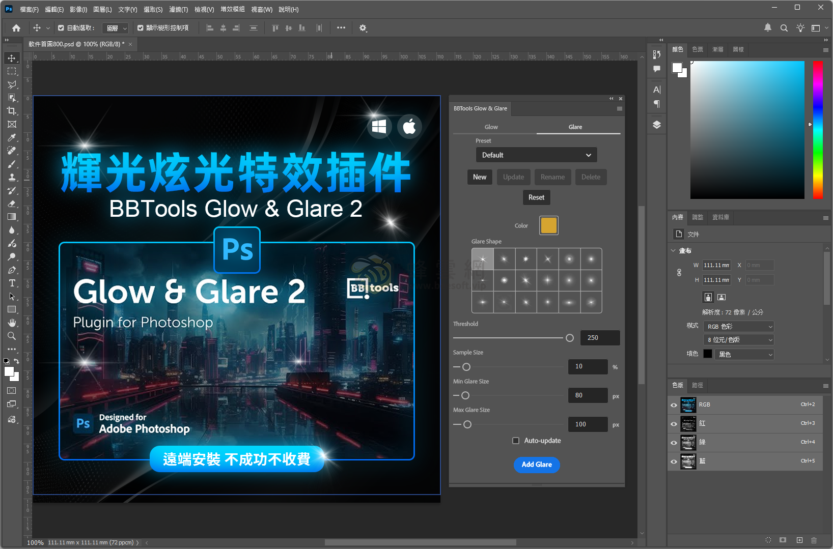Collapse the 畫布 section

coord(673,251)
